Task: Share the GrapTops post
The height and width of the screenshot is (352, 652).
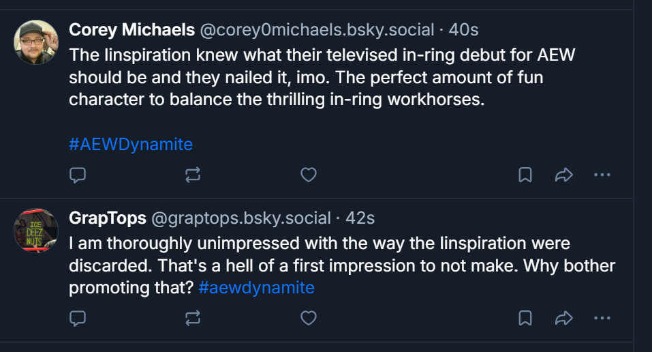Action: (563, 318)
